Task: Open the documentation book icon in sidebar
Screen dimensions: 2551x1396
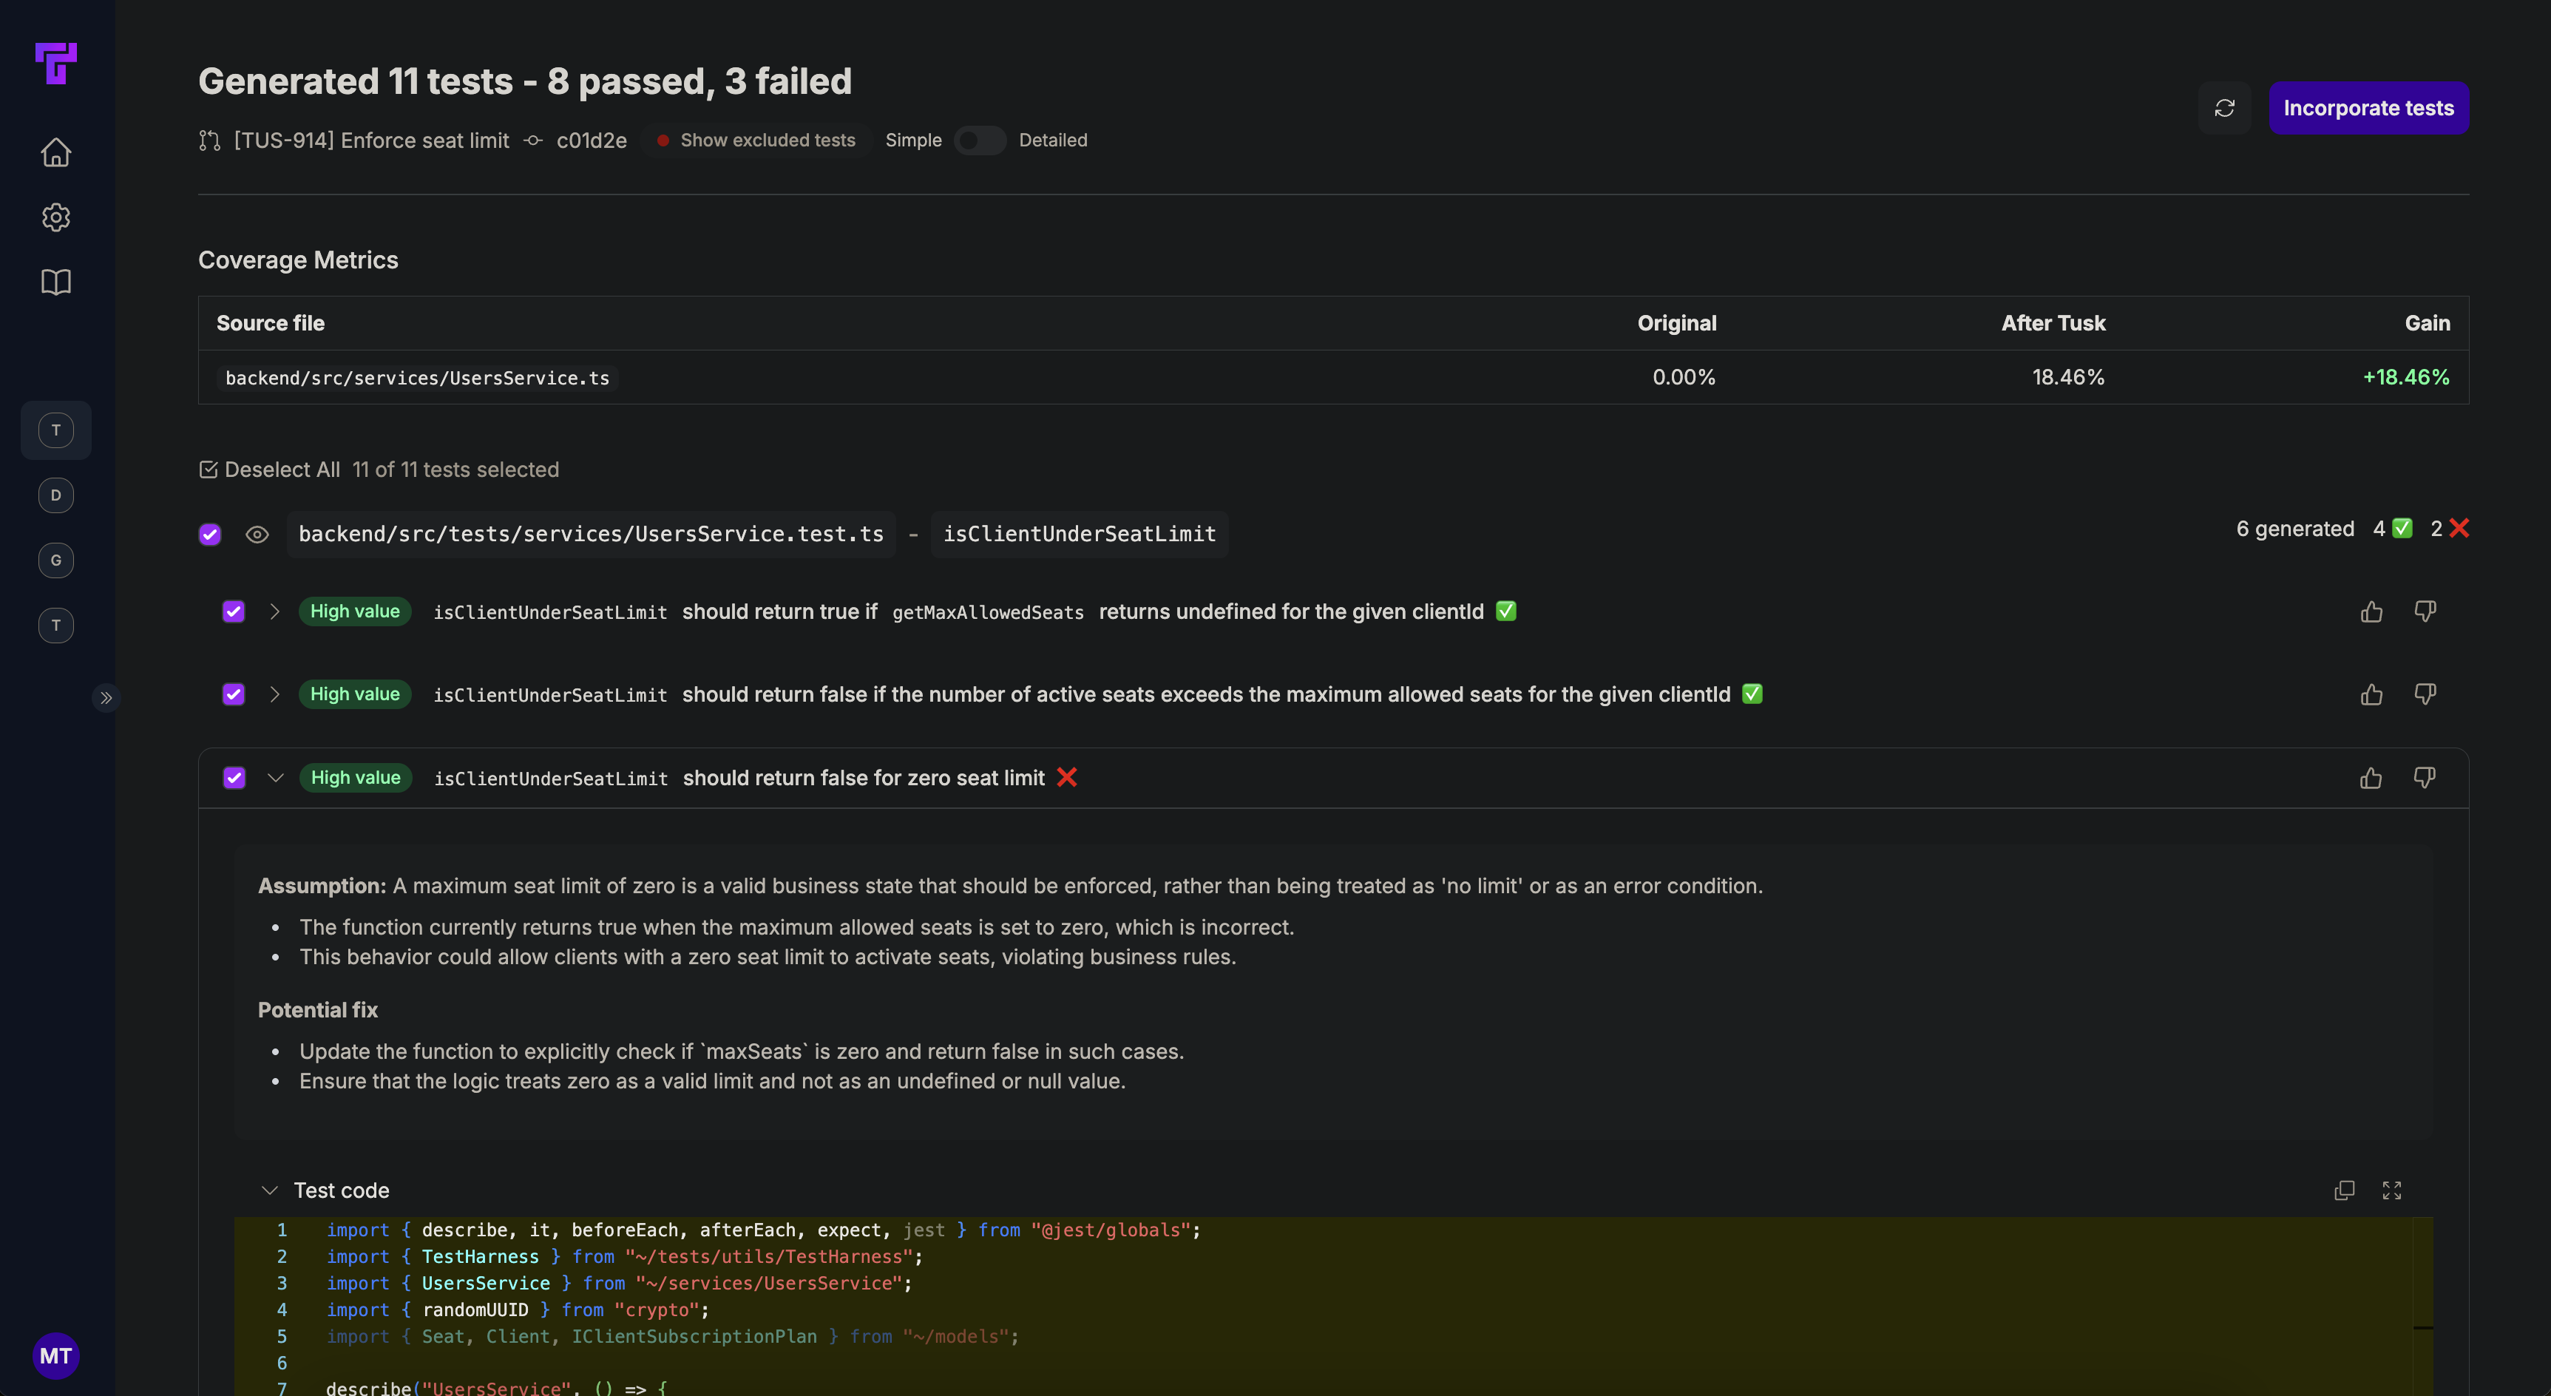Action: [55, 282]
